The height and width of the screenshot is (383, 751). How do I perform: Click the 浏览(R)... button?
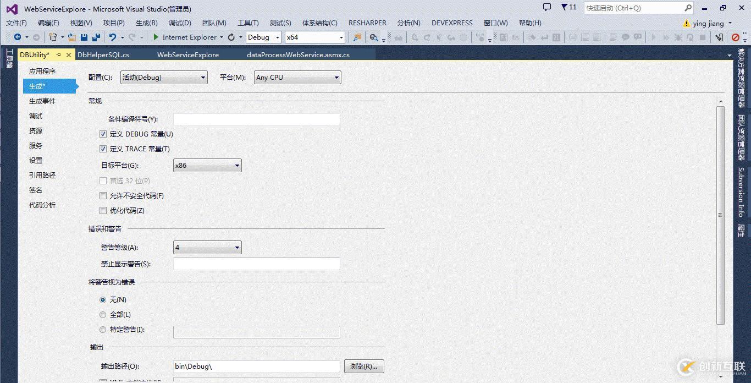(x=364, y=366)
